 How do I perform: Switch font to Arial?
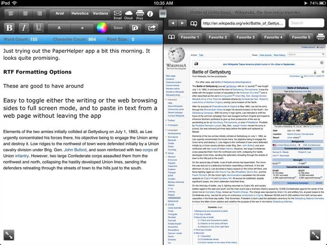click(60, 13)
